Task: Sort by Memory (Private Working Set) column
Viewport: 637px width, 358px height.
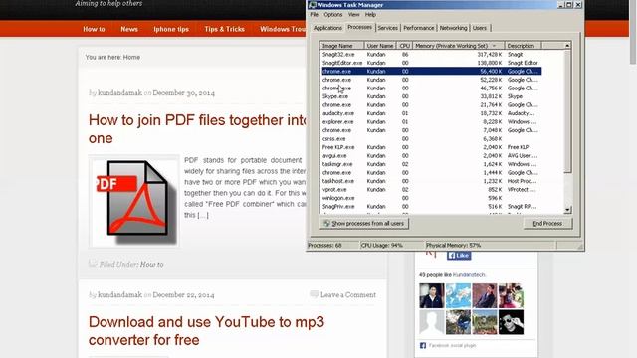Action: [458, 46]
